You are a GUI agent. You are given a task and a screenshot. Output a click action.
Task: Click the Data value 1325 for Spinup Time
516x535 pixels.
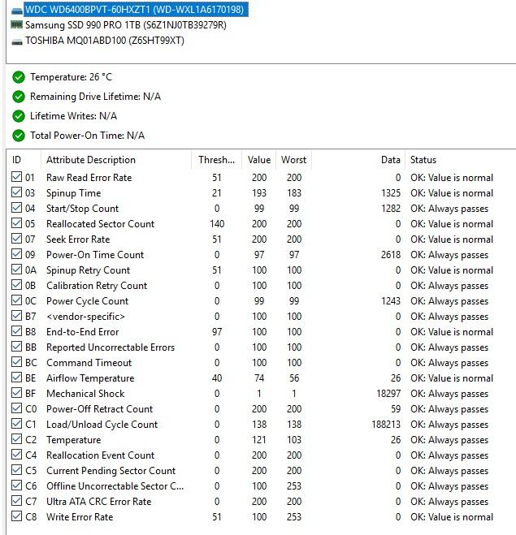coord(391,193)
